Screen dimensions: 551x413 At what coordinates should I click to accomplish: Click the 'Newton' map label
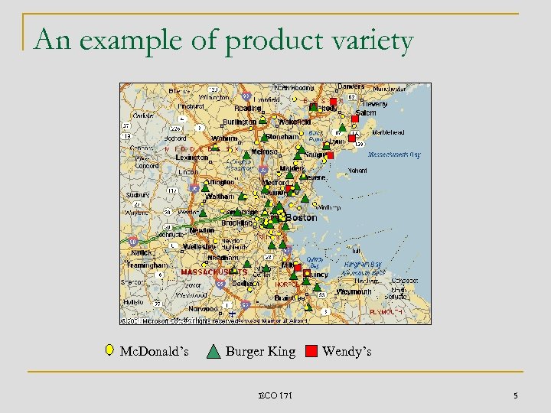click(202, 230)
